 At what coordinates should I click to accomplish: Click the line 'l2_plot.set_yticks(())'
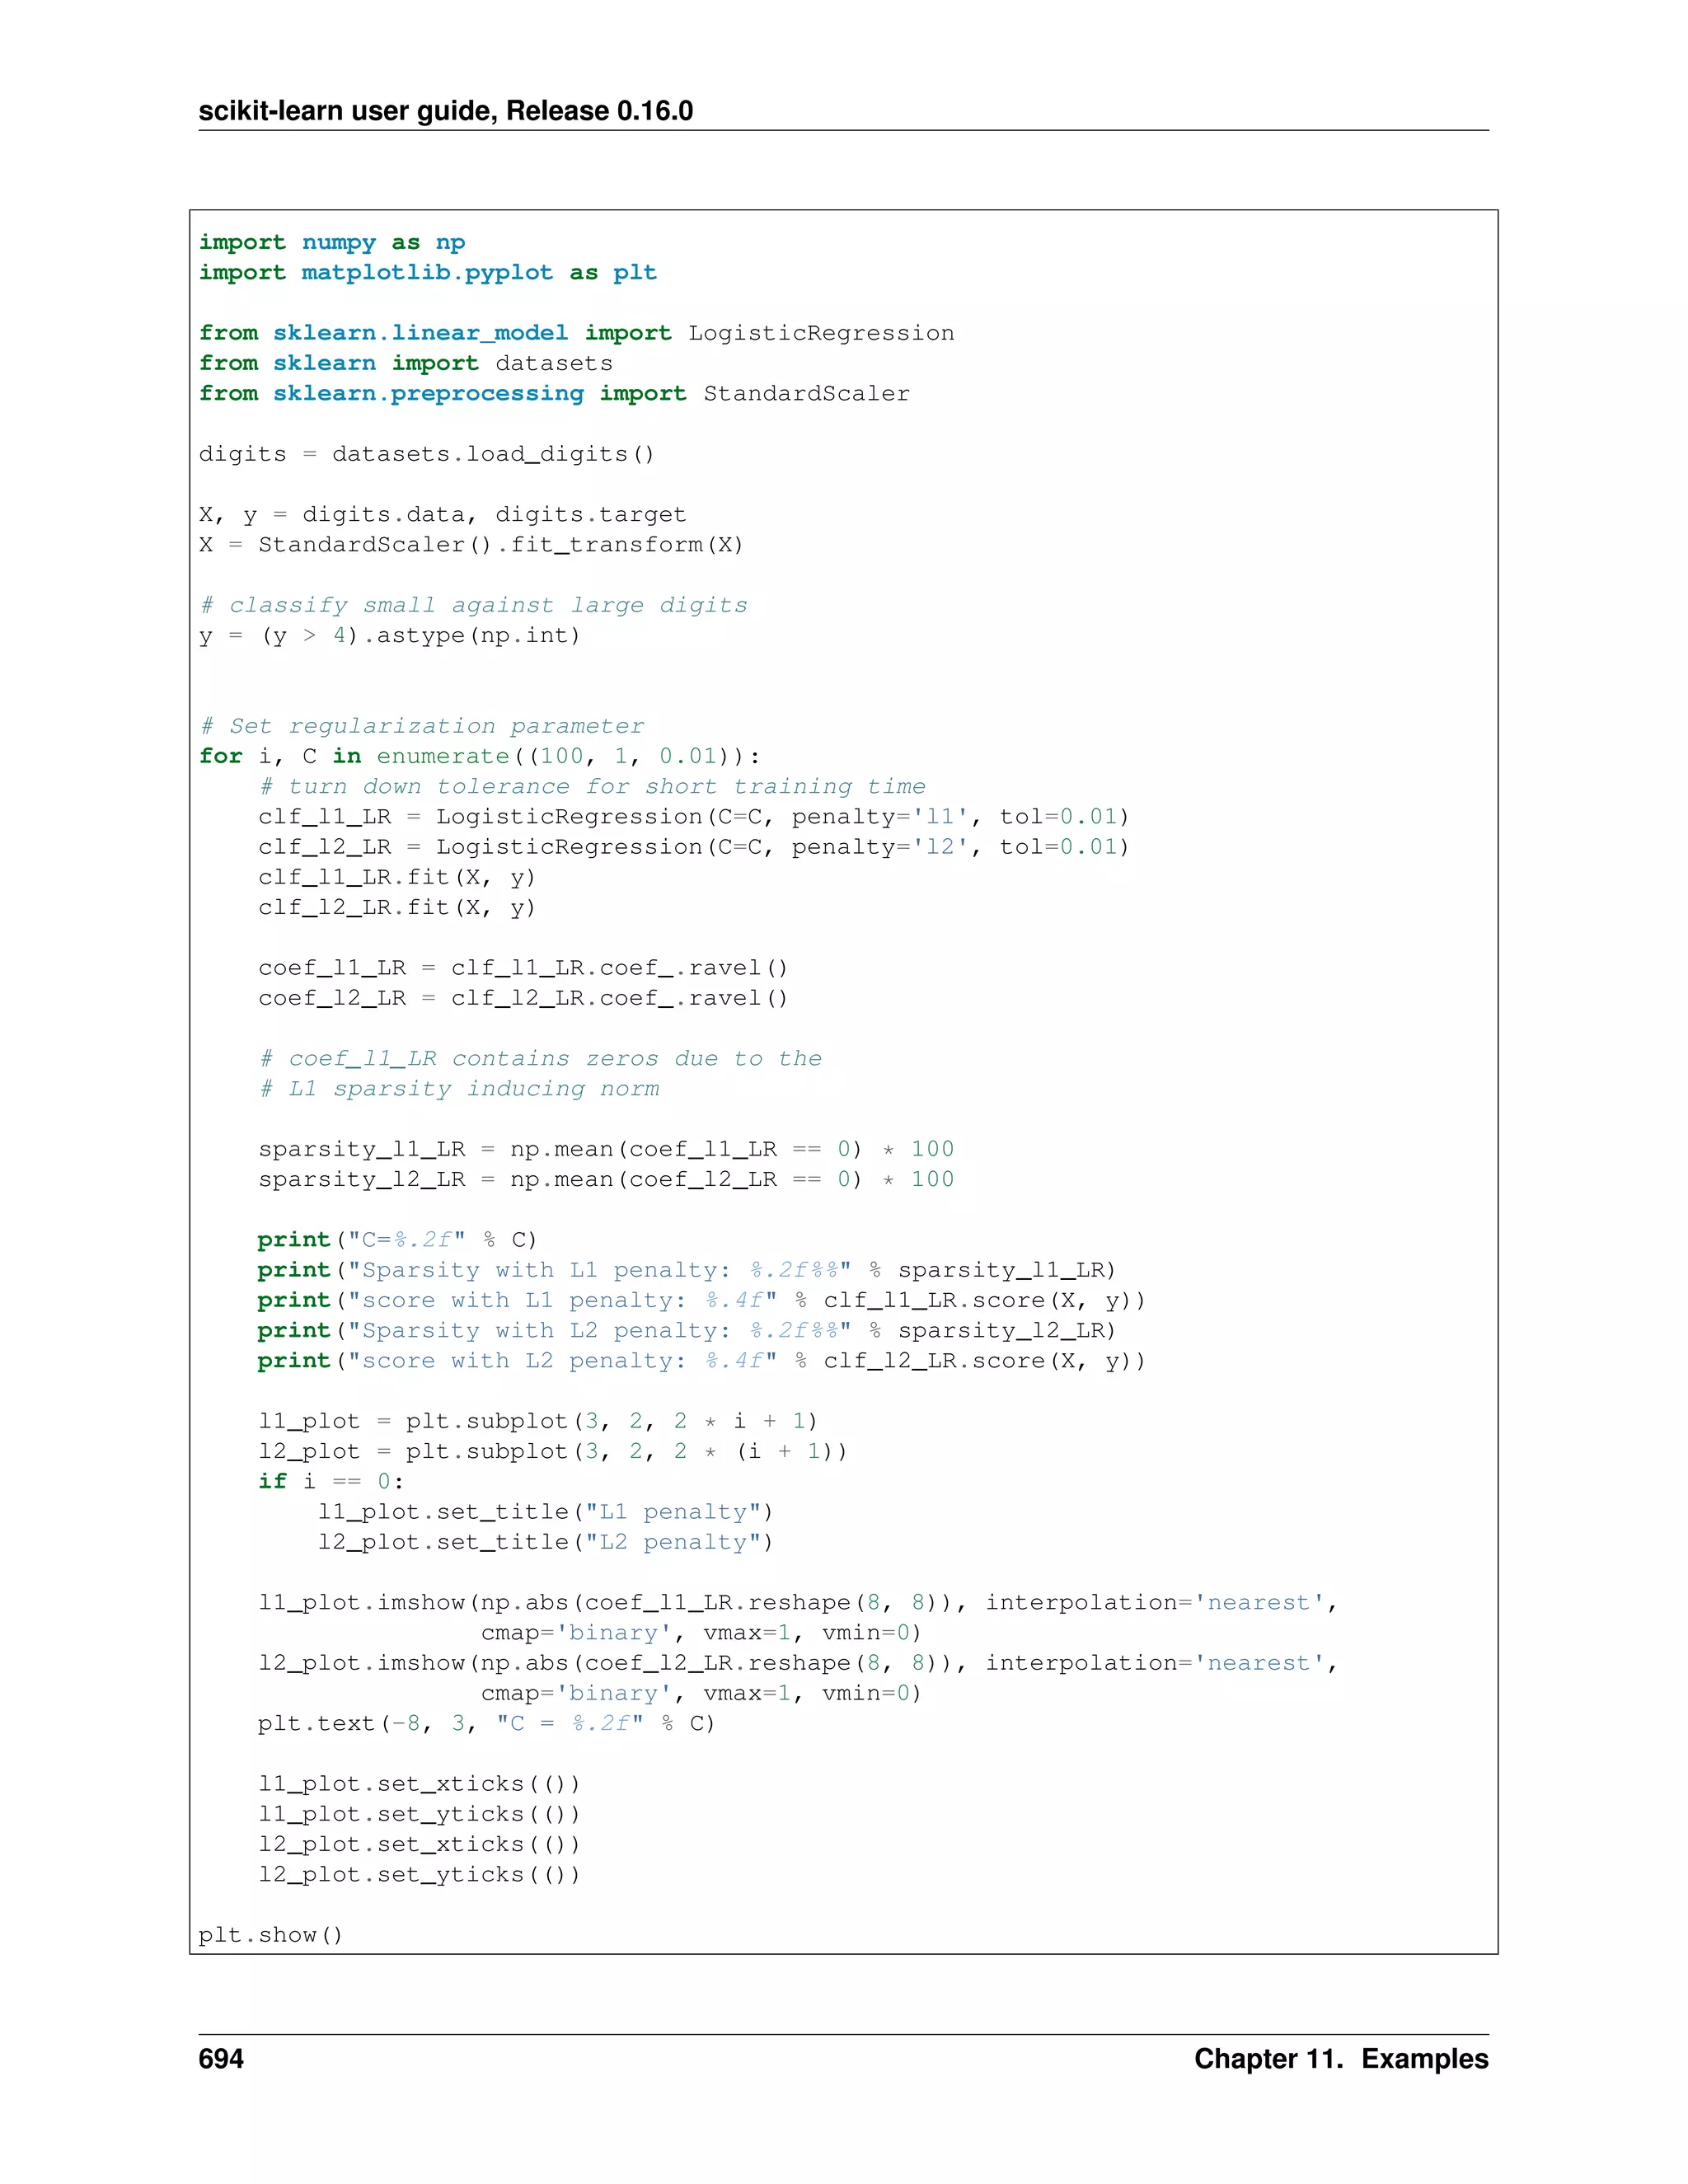[419, 1875]
